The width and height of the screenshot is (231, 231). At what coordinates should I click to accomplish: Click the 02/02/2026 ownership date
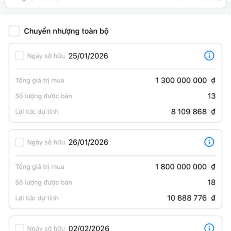89,228
